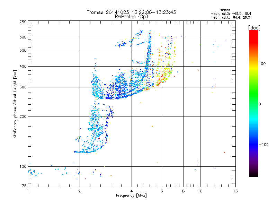
Task: Click the isolated red data point near 14 MHz
Action: click(224, 152)
